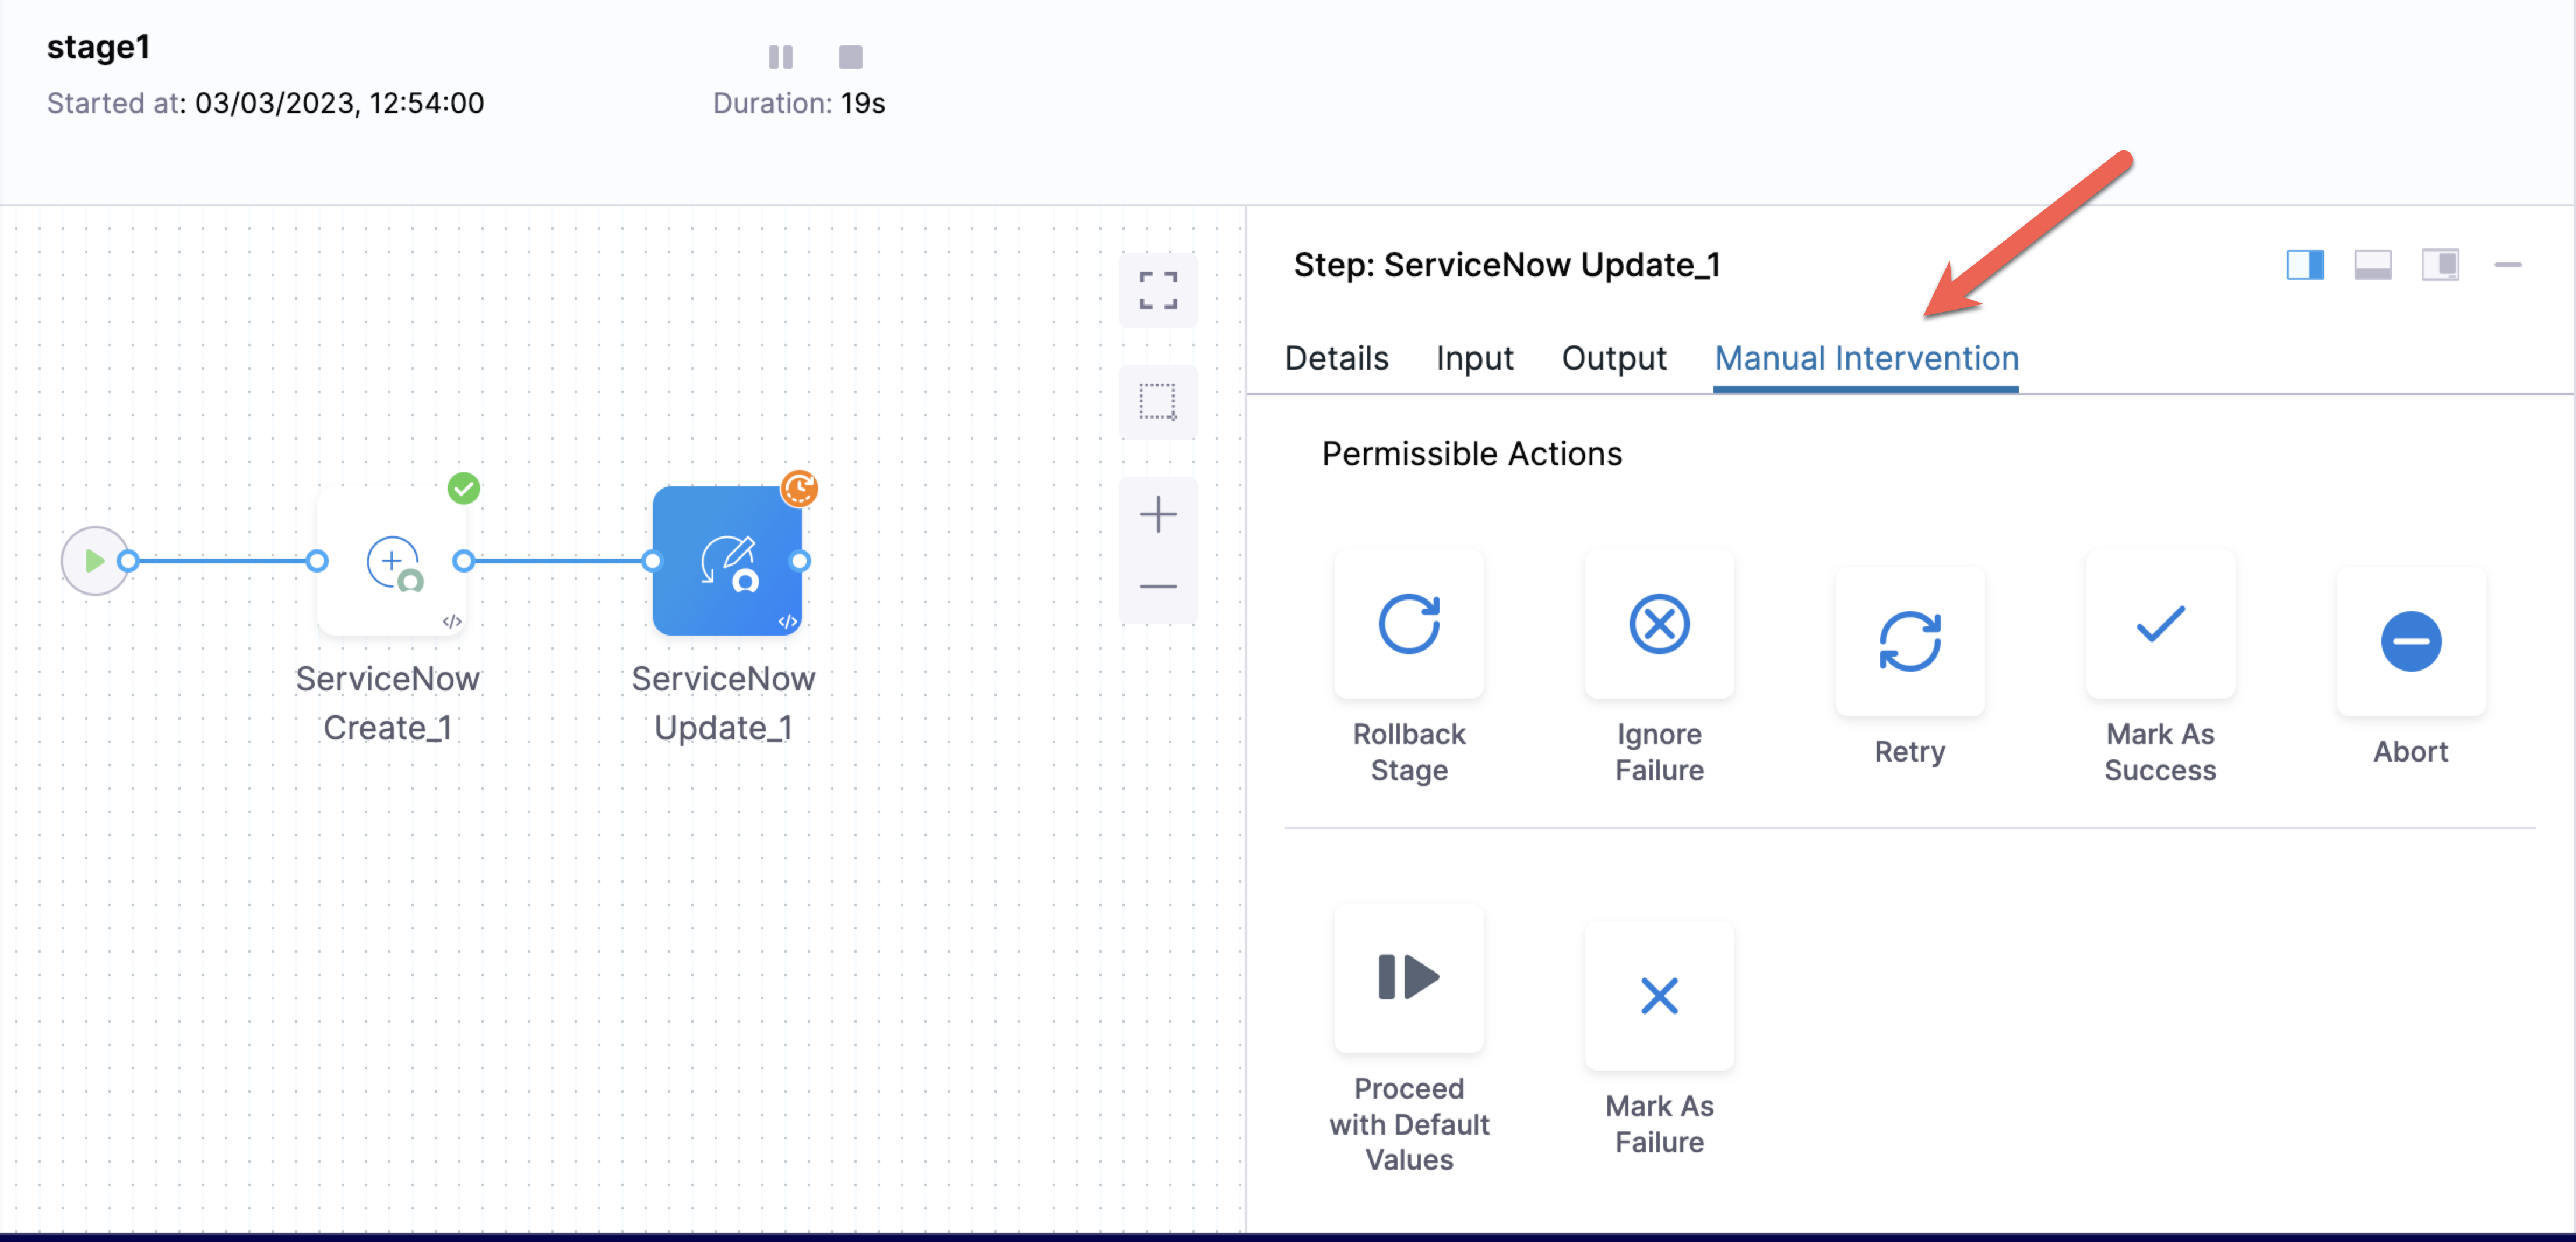Switch to the floating panel layout

tap(2440, 264)
